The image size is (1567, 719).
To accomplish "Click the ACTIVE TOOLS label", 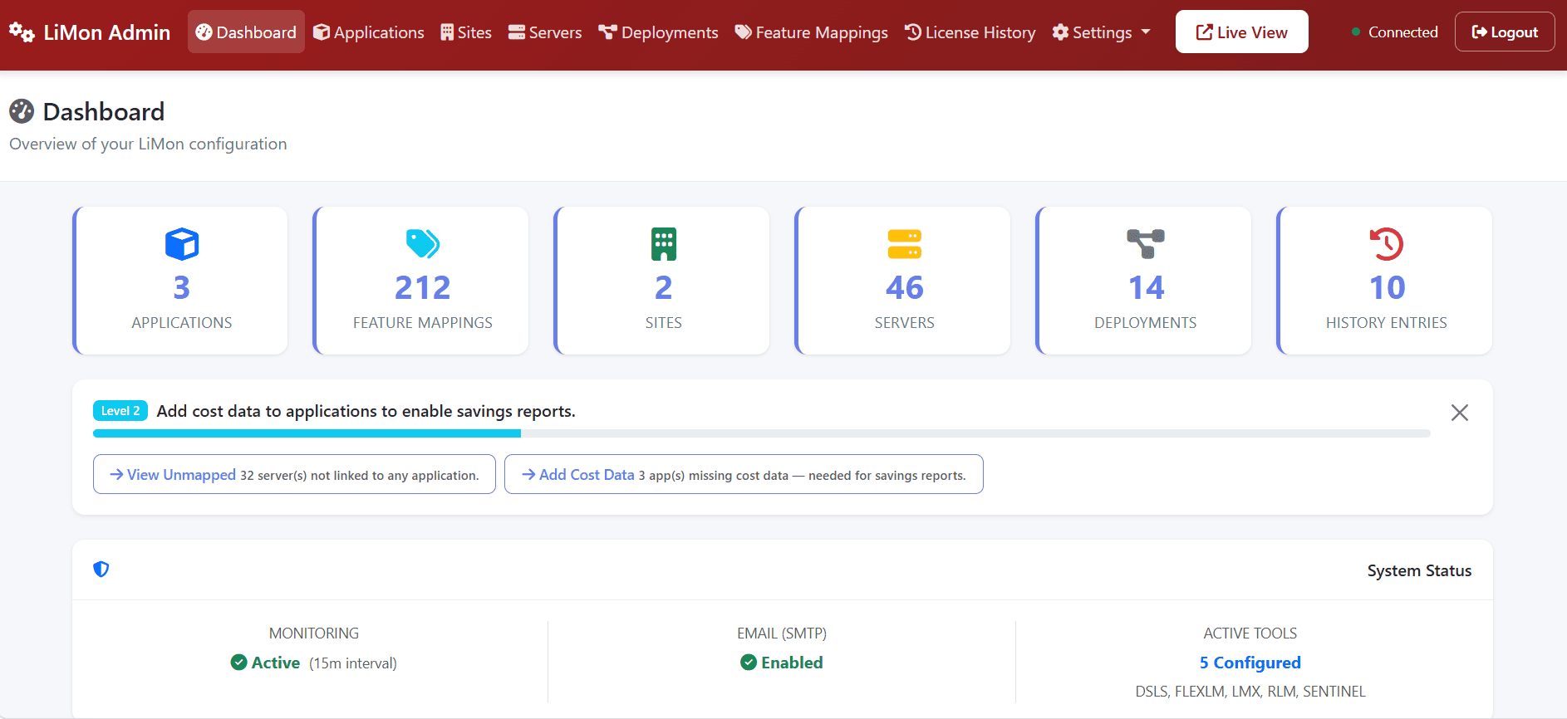I will point(1250,633).
